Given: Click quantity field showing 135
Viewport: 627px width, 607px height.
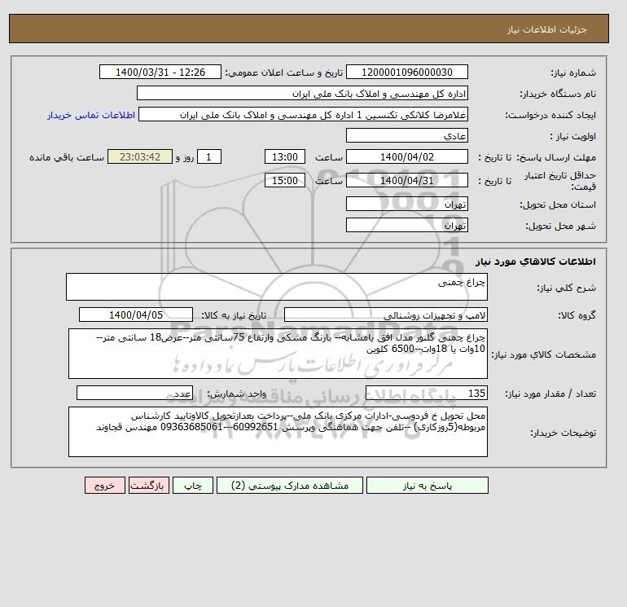Looking at the screenshot, I should tap(426, 394).
